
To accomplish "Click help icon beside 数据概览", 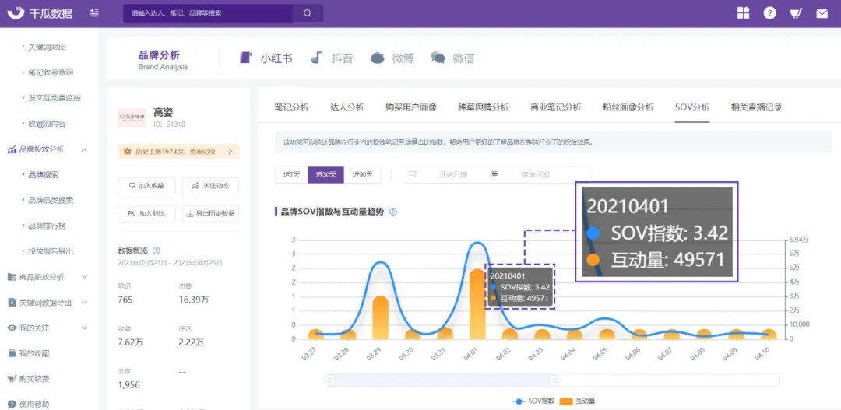I will tap(157, 251).
